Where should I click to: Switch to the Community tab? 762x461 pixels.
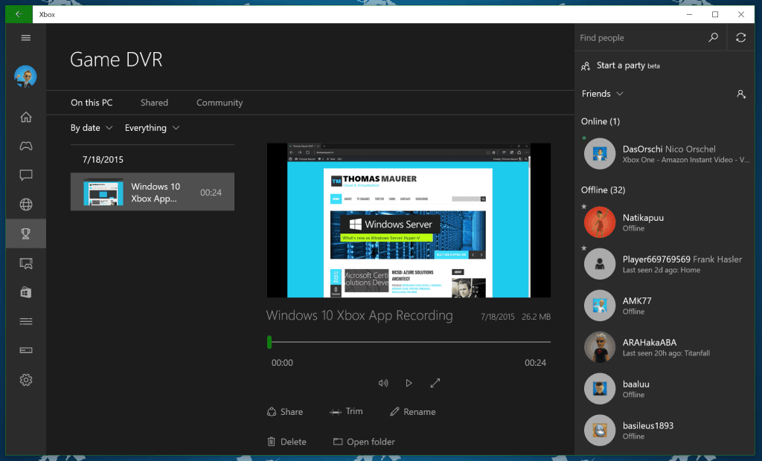pos(220,103)
